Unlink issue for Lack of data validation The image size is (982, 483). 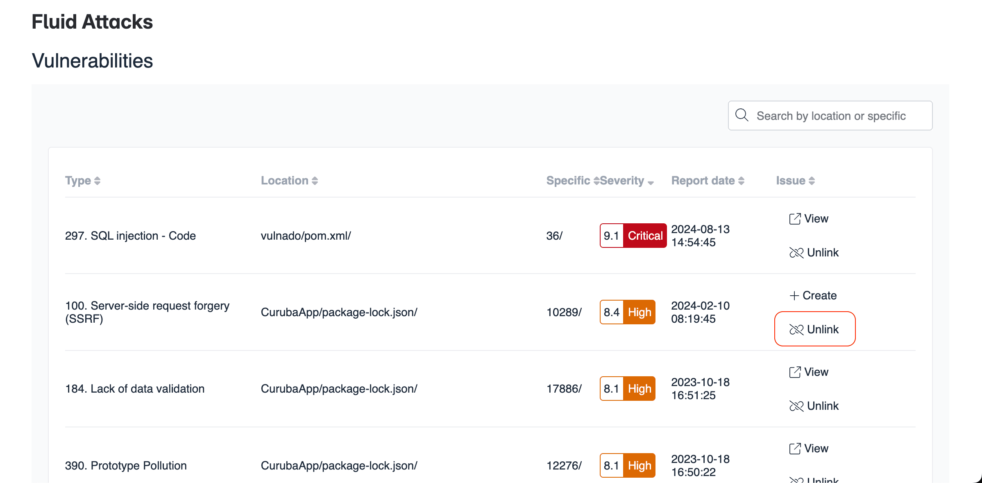click(814, 406)
